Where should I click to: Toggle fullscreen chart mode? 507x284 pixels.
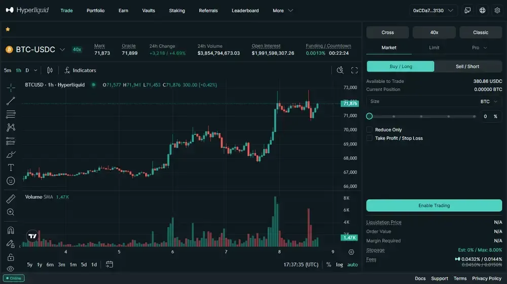(x=354, y=70)
